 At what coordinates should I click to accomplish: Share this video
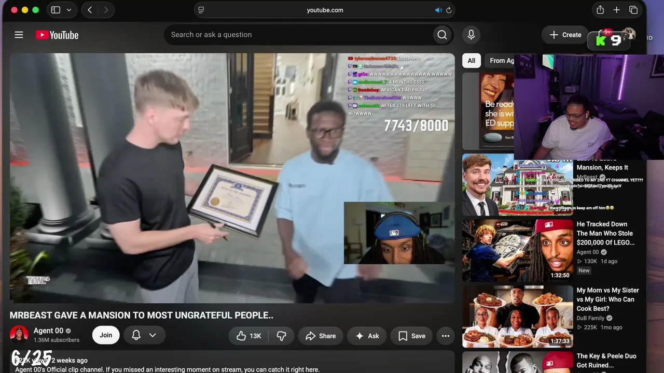[321, 336]
